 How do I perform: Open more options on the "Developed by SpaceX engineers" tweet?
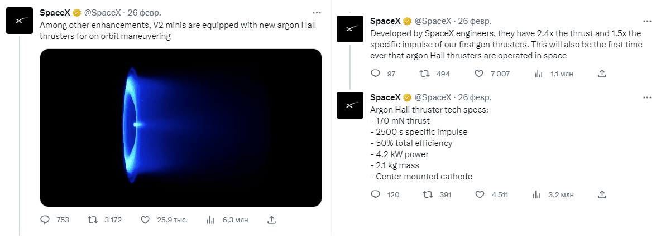[647, 21]
